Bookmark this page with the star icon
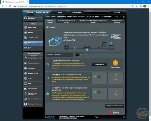The image size is (151, 121). [136, 6]
